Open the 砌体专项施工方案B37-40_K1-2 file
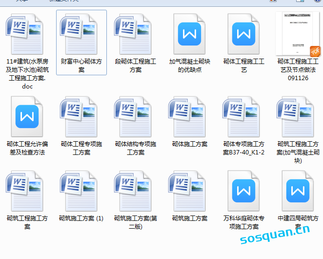Viewport: 323px width, 259px height. coord(243,117)
